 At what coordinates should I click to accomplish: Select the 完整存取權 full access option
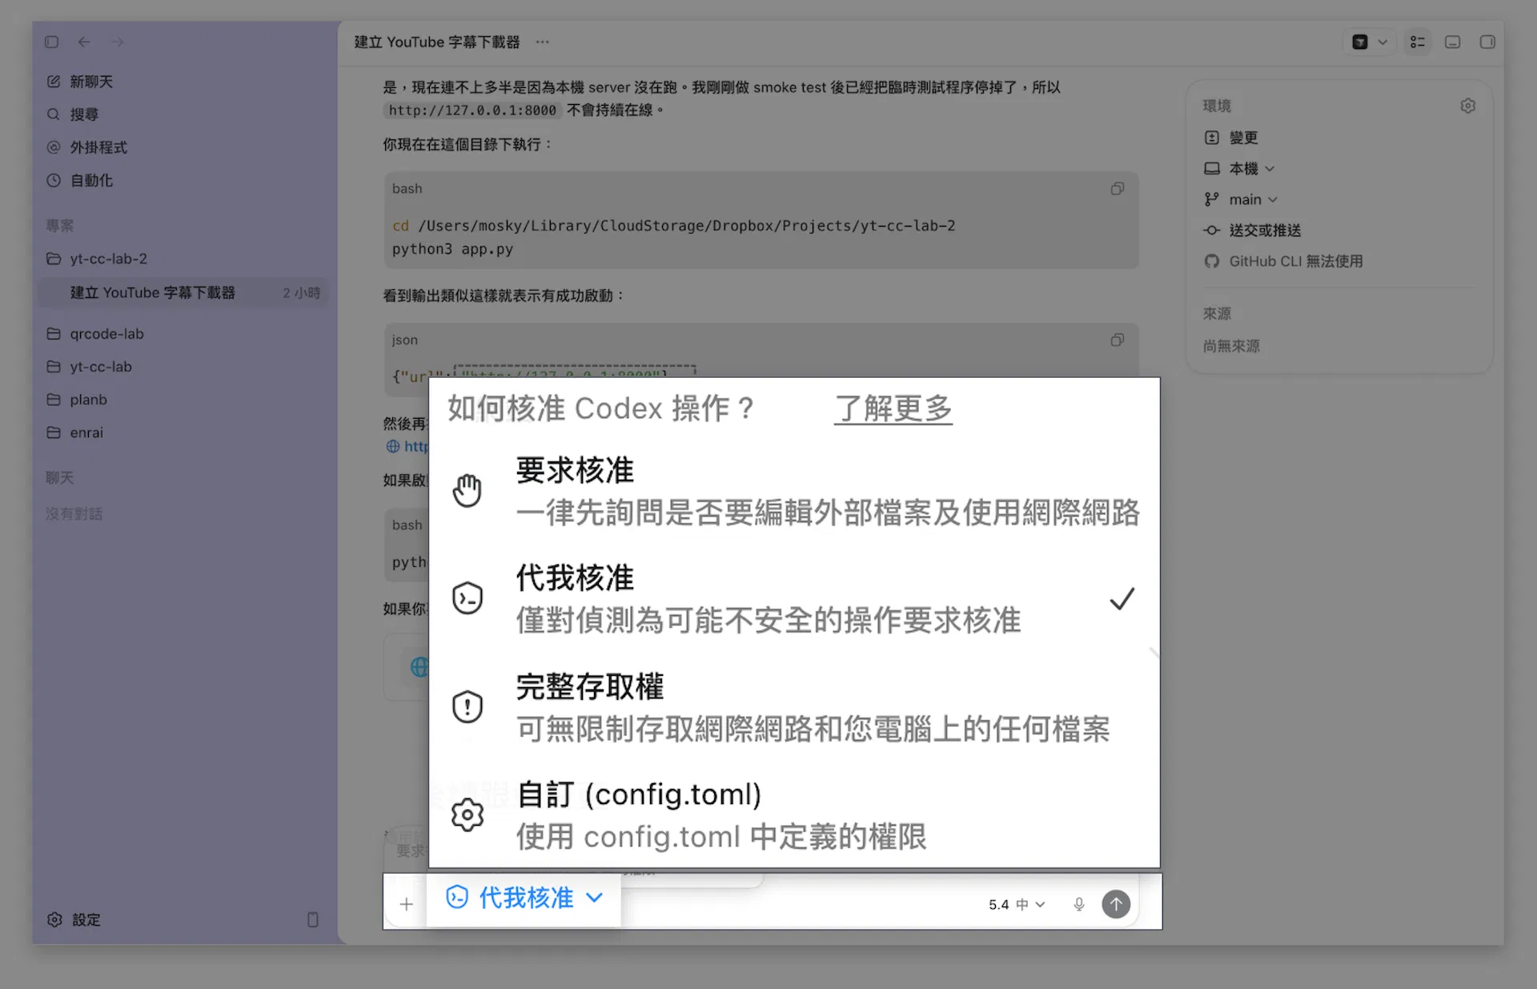(x=794, y=707)
